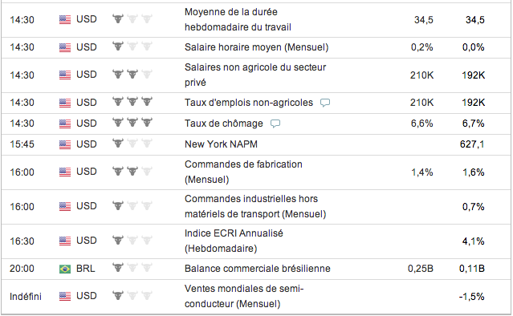Open New York NAPM event

pos(221,144)
